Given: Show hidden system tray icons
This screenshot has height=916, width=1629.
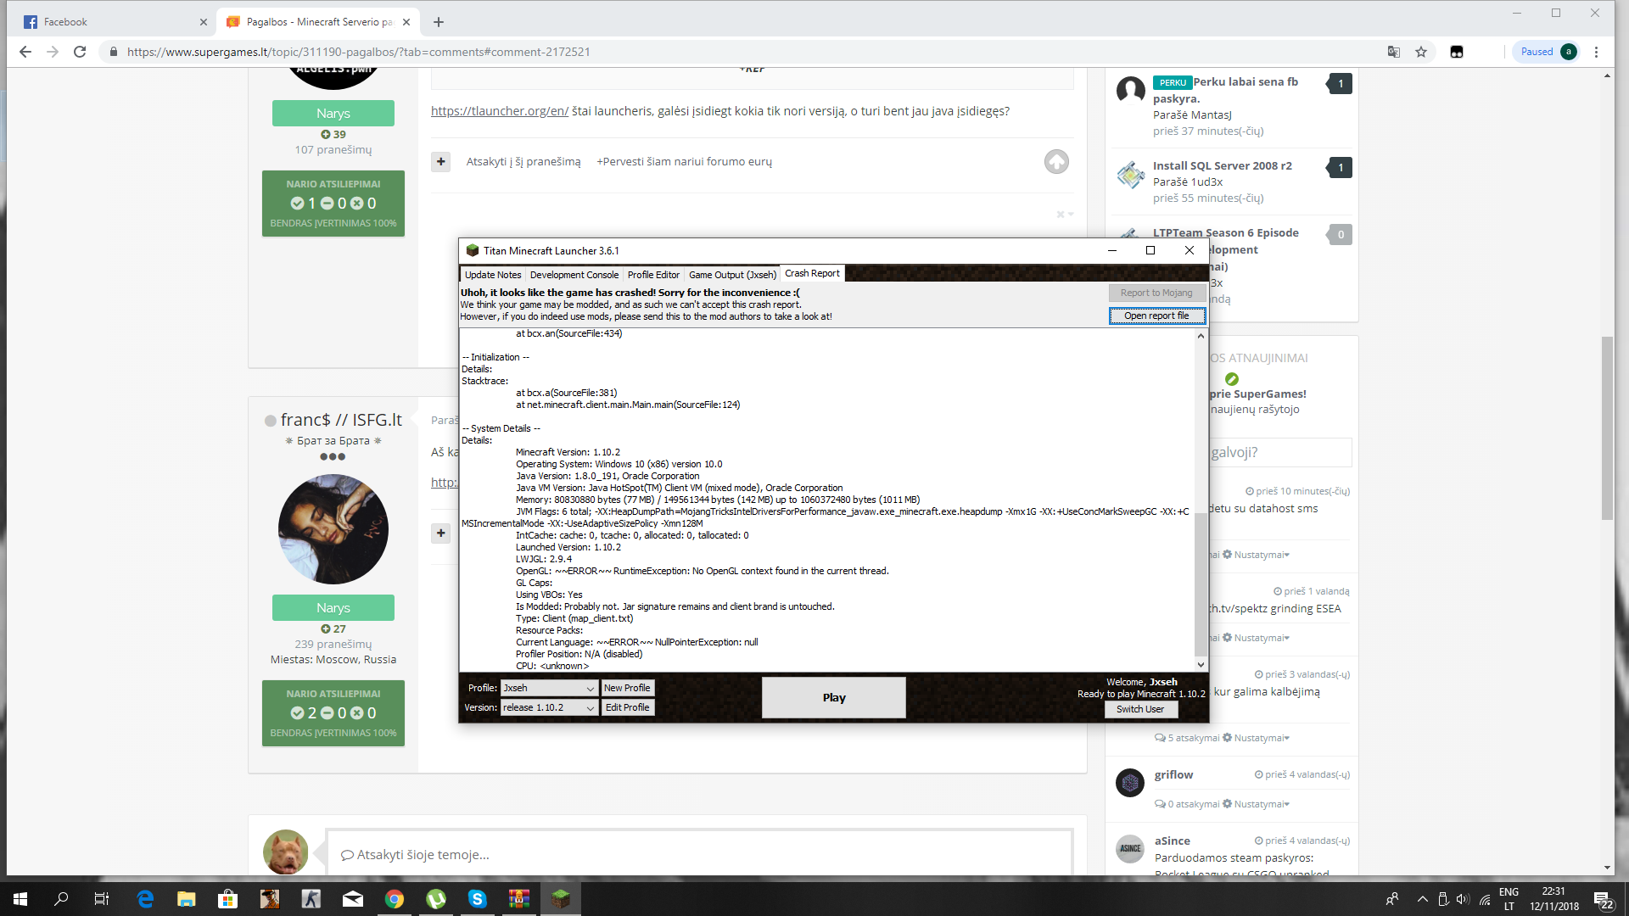Looking at the screenshot, I should tap(1423, 899).
